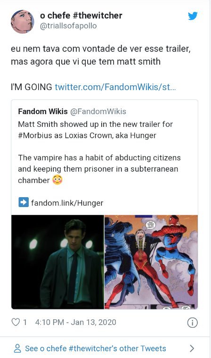211x358 pixels.
Task: Open the tweet info circle icon
Action: (192, 323)
